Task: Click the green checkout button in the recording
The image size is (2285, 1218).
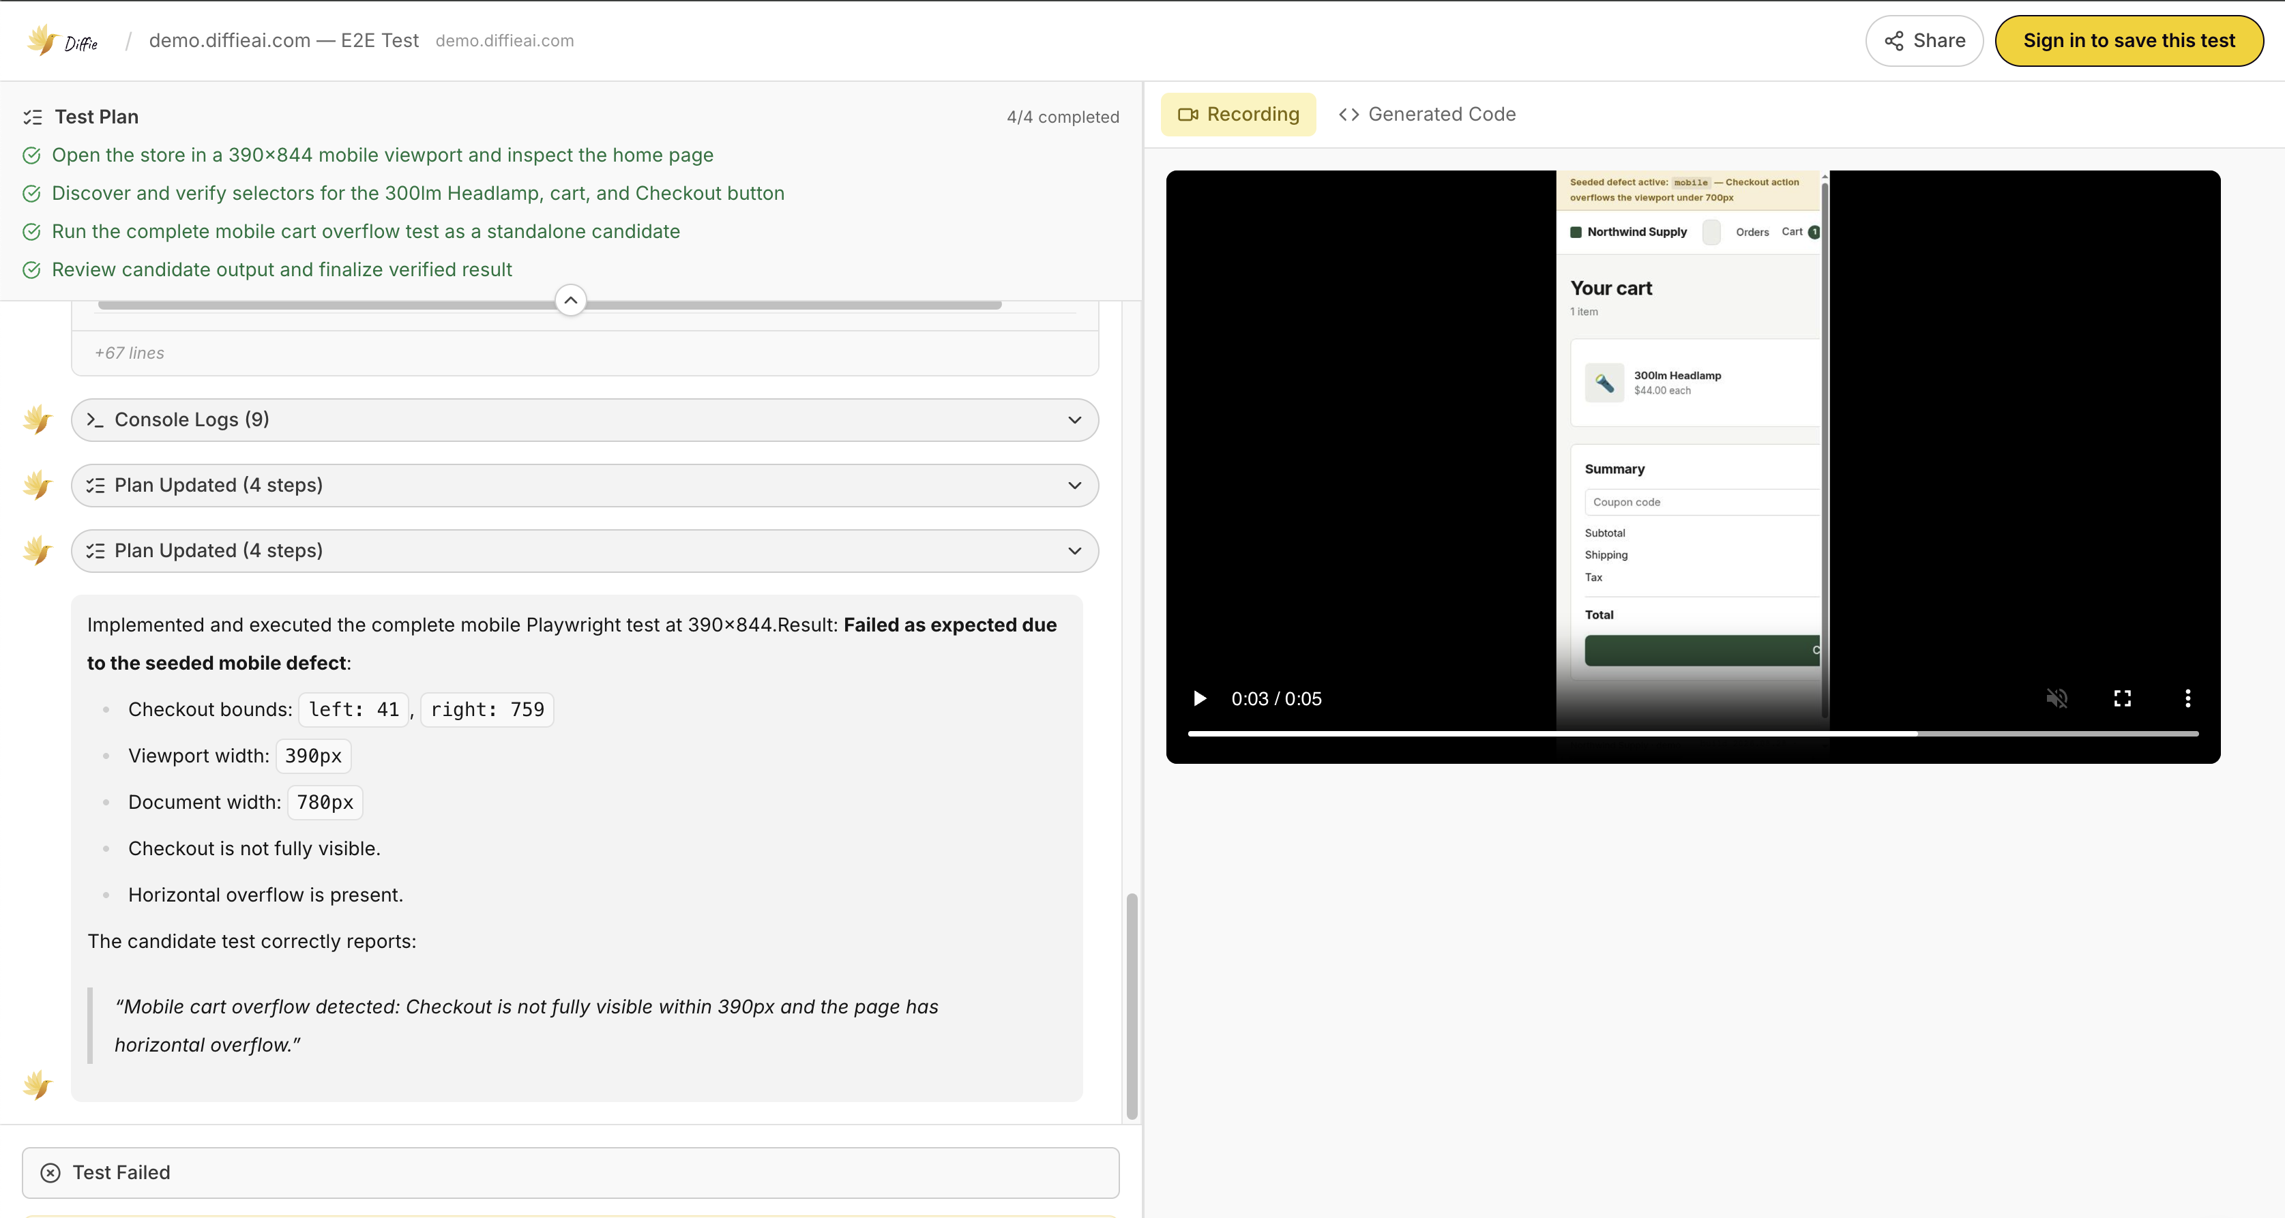Action: coord(1701,650)
